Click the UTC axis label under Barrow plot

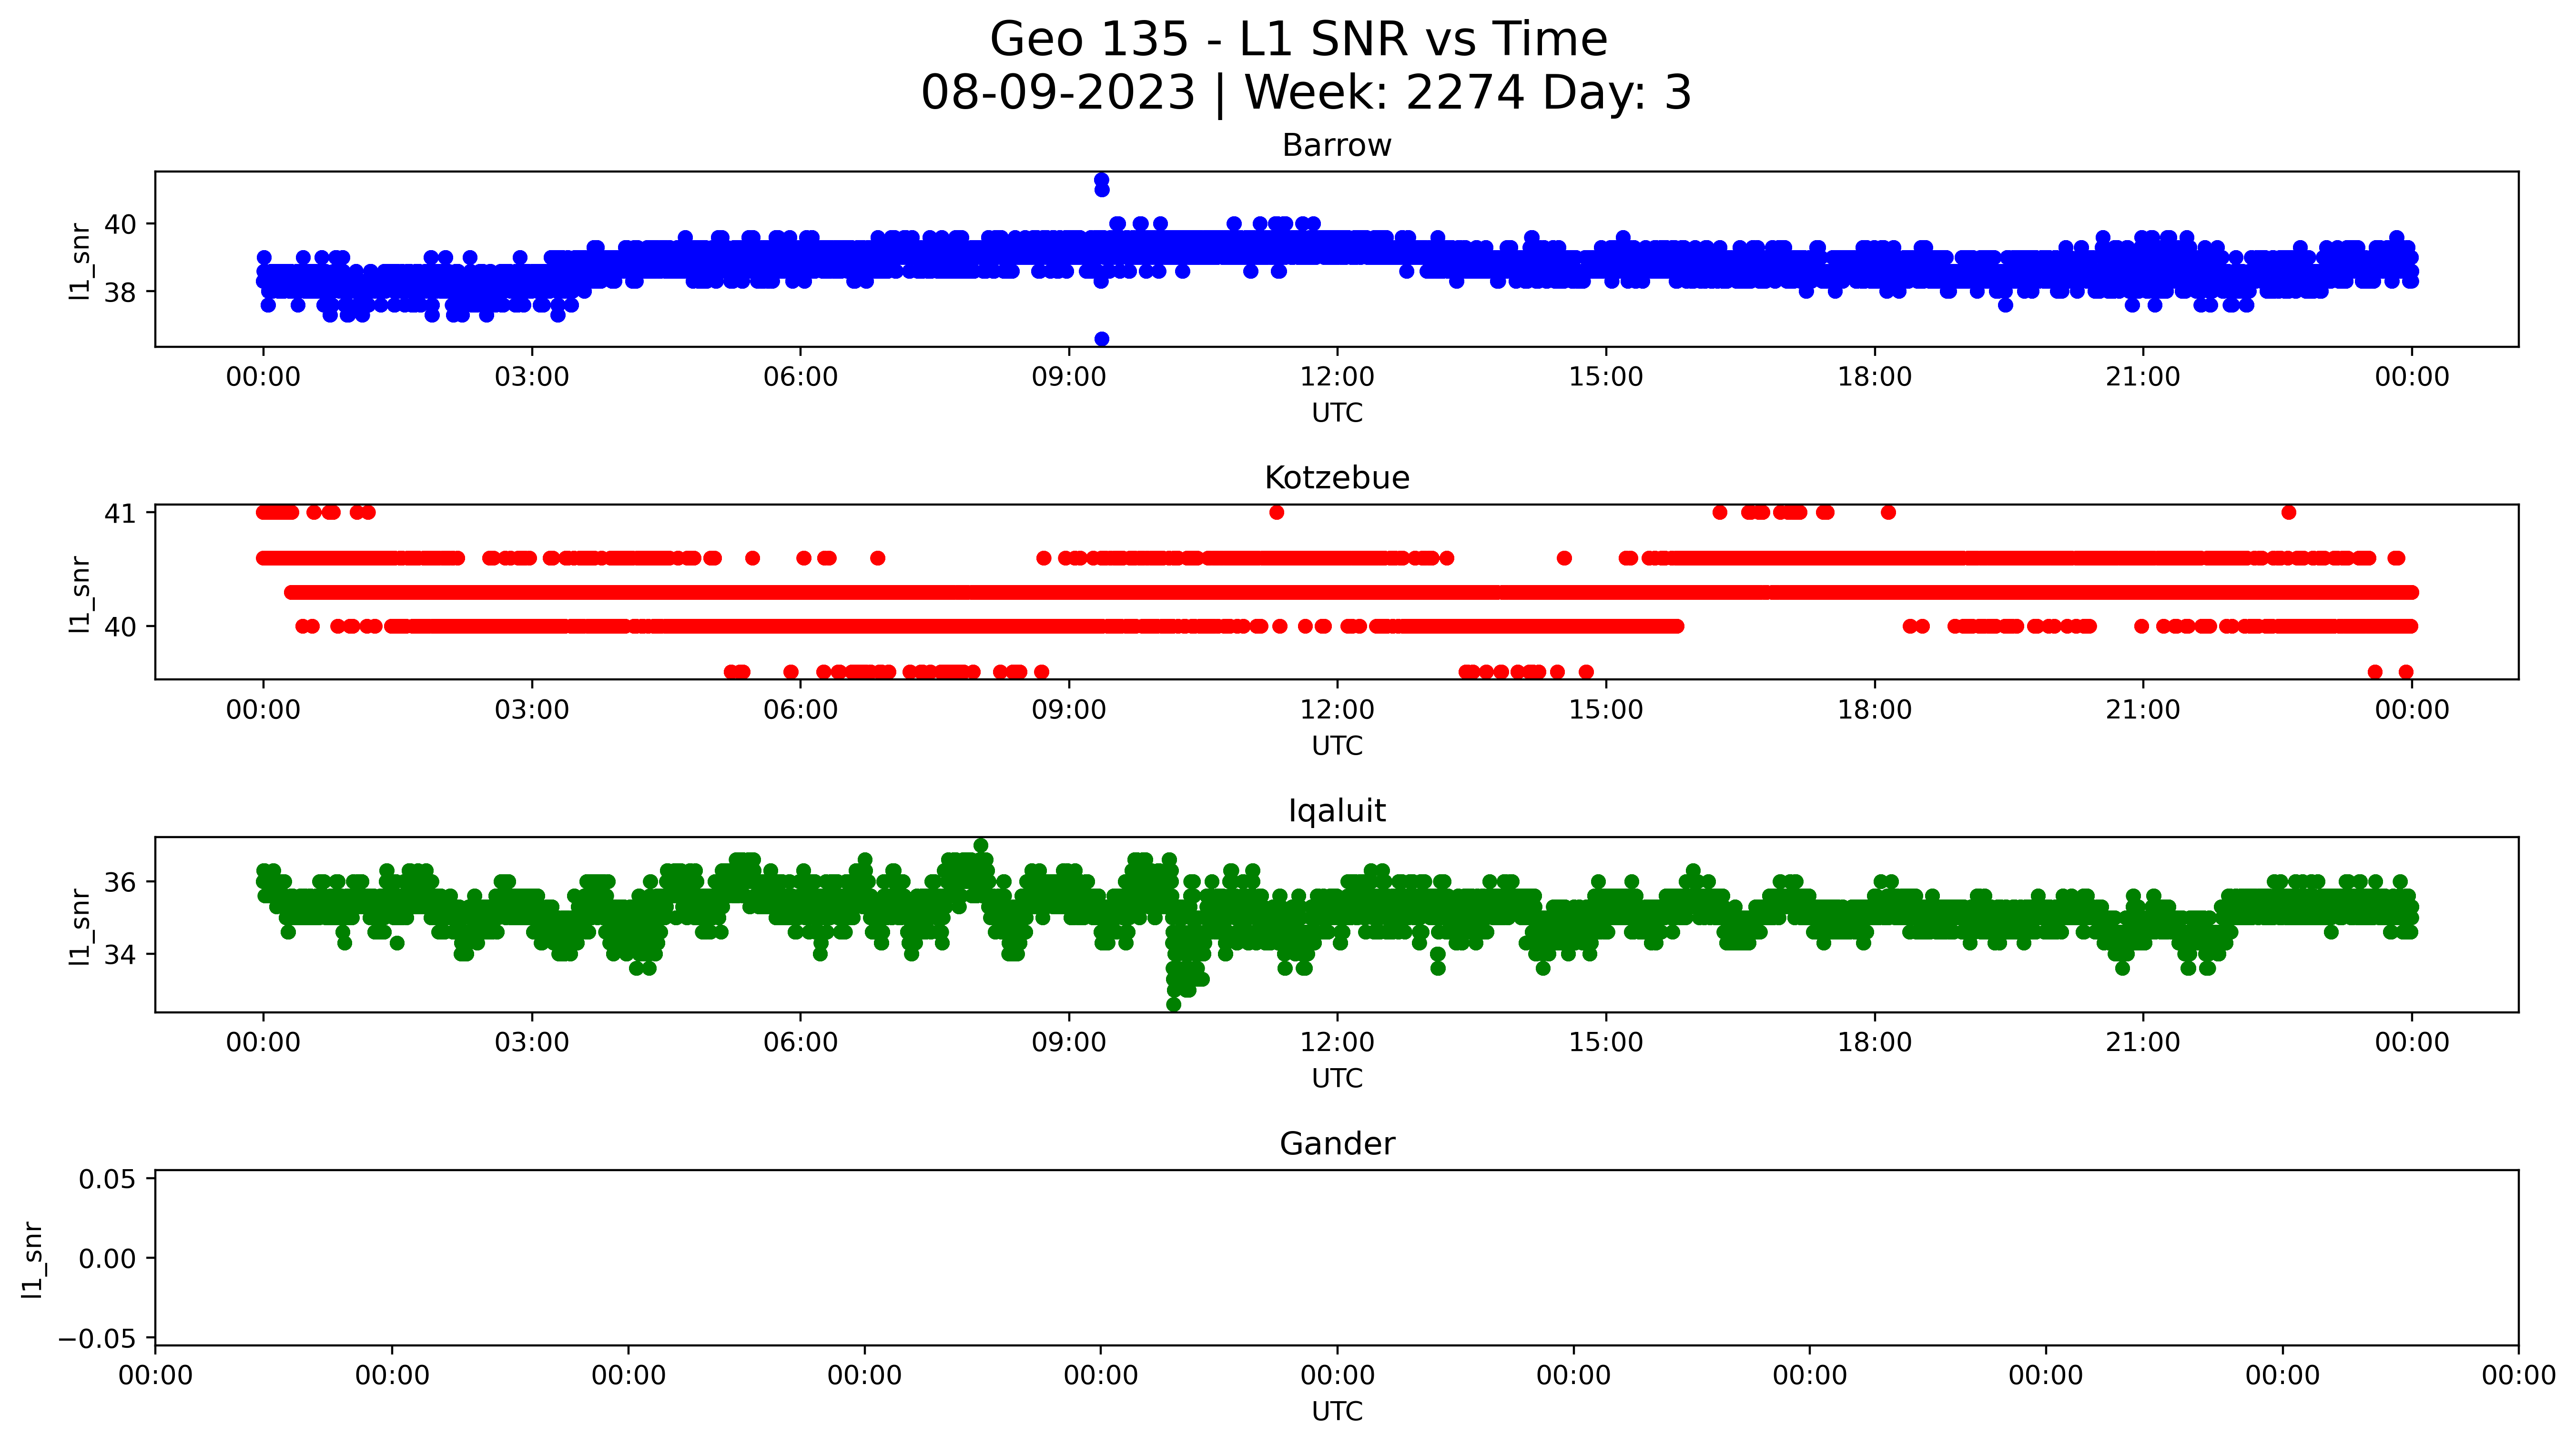click(1337, 413)
